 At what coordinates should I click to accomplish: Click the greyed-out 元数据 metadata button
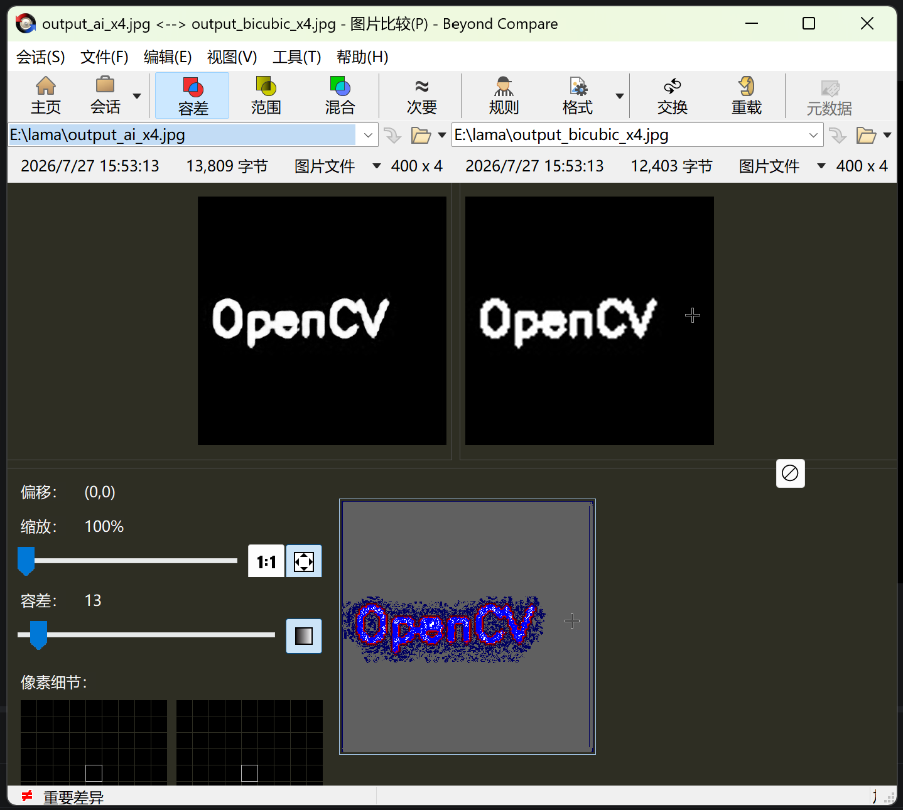click(x=829, y=97)
